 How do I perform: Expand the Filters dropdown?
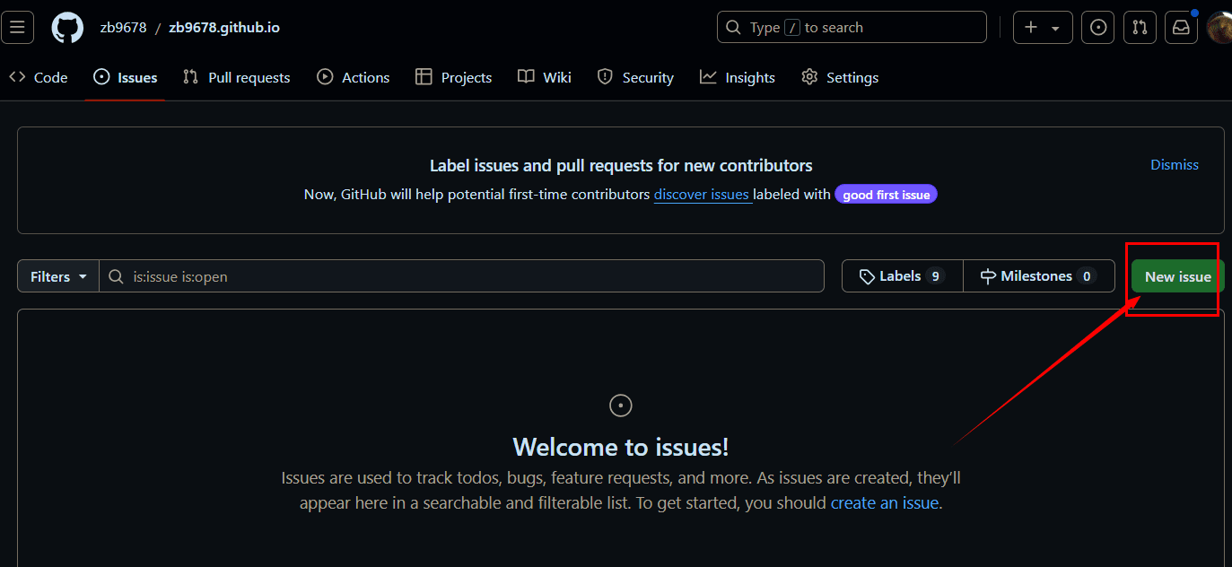(x=58, y=276)
